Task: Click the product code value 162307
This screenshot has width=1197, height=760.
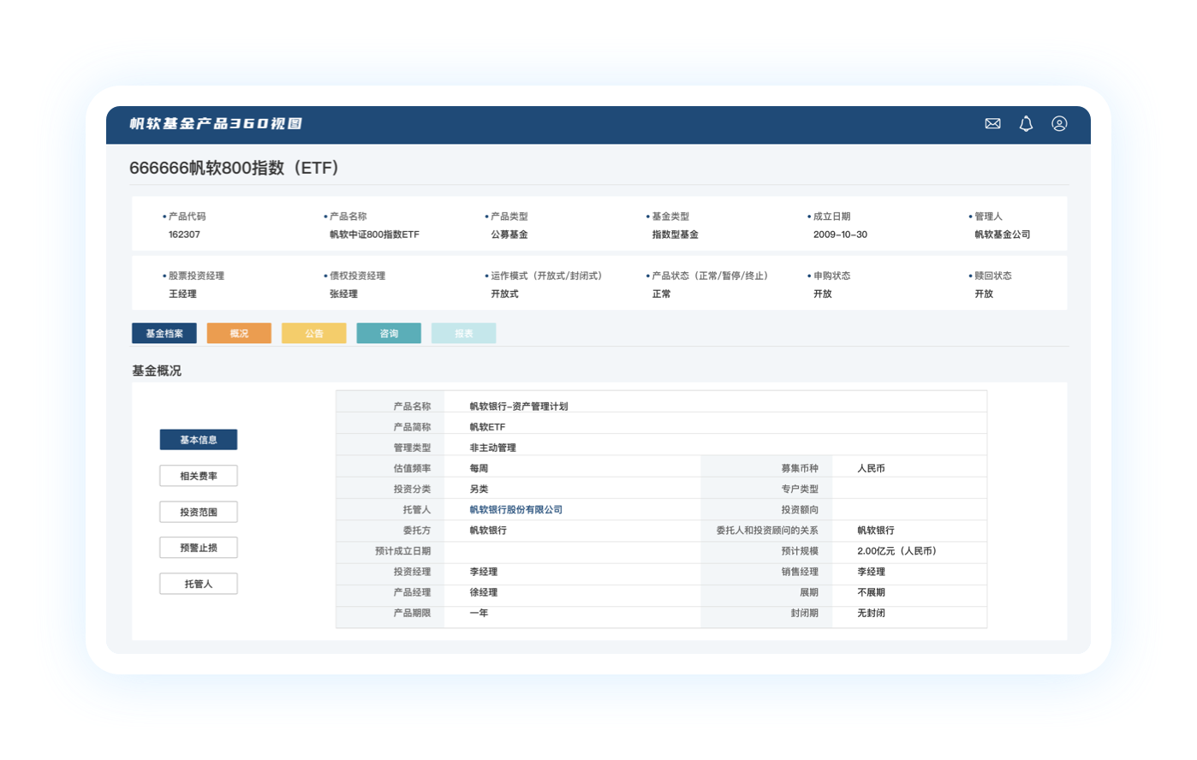Action: (184, 235)
